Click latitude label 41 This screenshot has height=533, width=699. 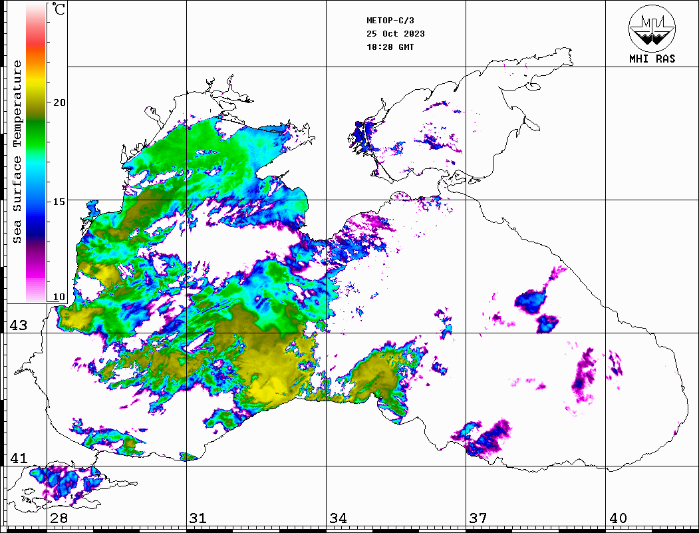(x=18, y=458)
